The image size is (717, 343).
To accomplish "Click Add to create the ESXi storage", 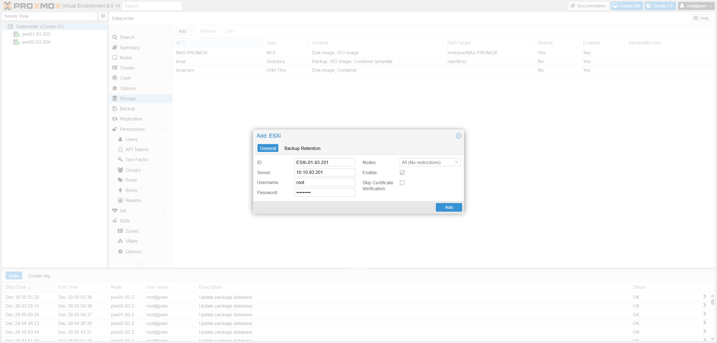I will [449, 207].
